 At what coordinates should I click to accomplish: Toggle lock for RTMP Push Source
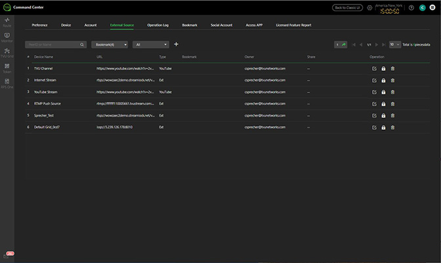click(383, 104)
